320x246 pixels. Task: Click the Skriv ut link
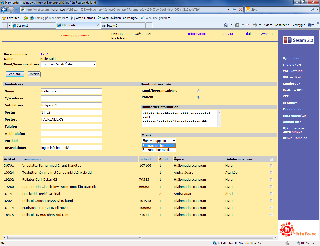(227, 34)
